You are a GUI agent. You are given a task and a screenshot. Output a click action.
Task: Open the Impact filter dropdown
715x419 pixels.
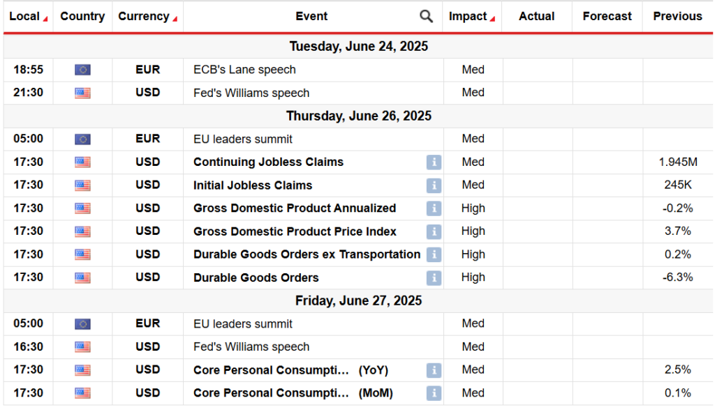pos(492,19)
